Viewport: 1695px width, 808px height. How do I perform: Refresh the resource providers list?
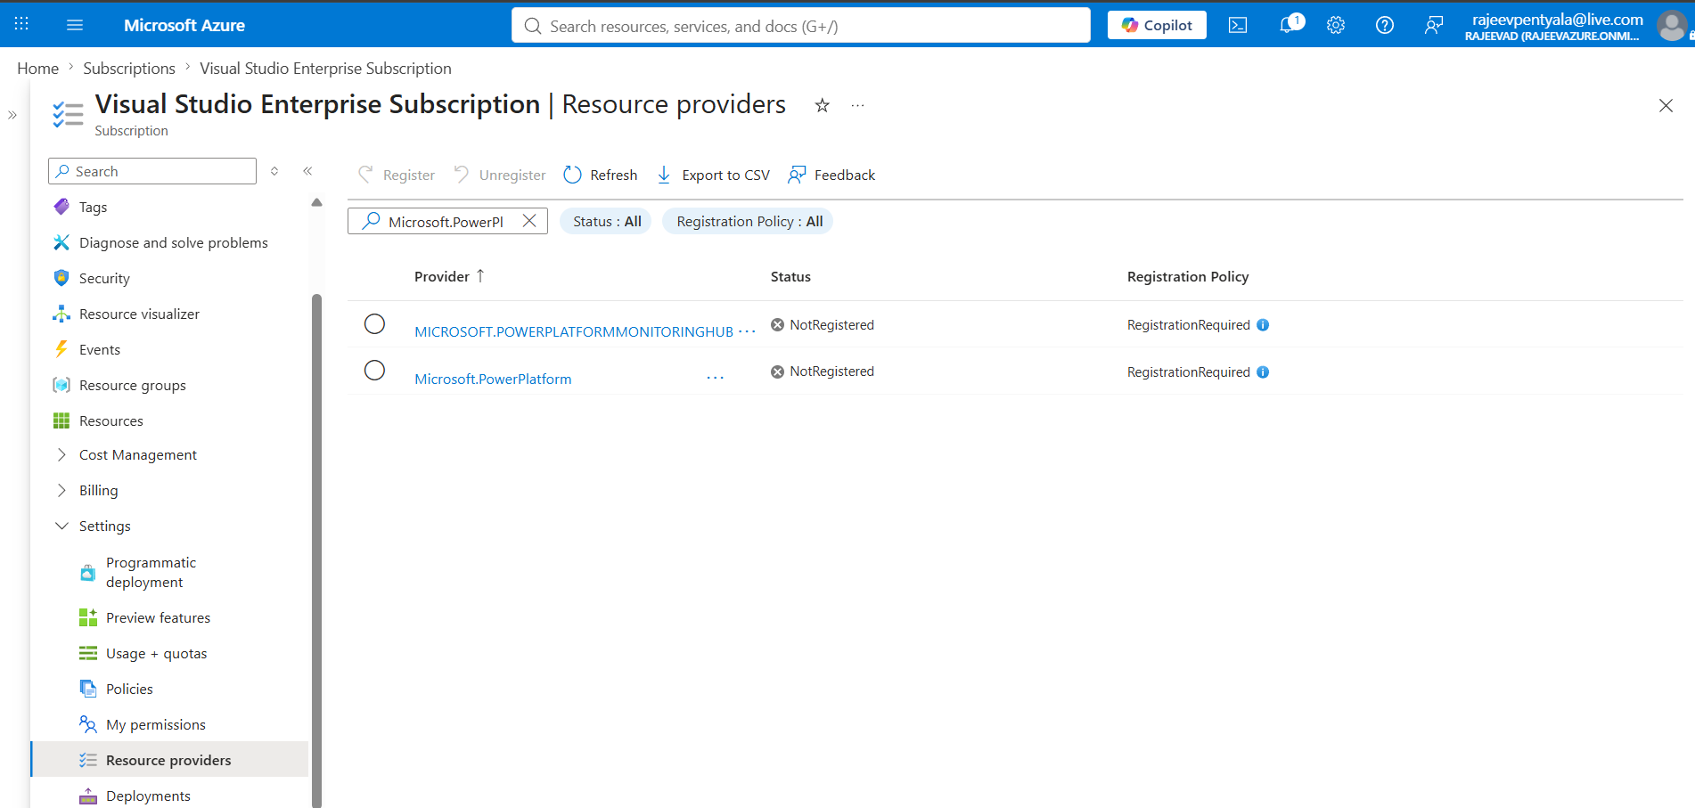click(601, 175)
